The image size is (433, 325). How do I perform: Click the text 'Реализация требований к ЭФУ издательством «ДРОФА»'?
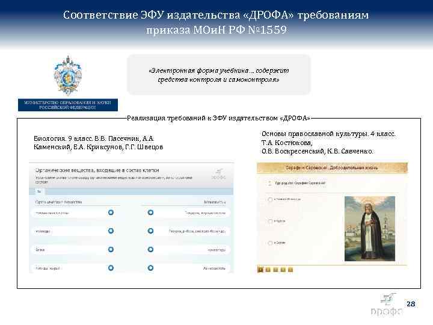pos(218,119)
